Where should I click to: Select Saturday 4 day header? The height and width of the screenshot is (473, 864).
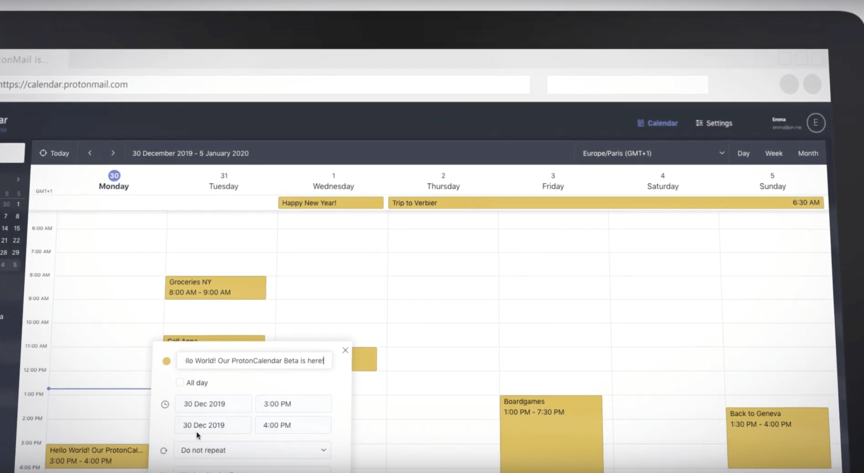pyautogui.click(x=663, y=181)
